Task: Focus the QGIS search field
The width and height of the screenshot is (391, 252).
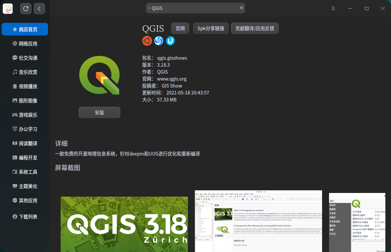Action: pyautogui.click(x=195, y=8)
